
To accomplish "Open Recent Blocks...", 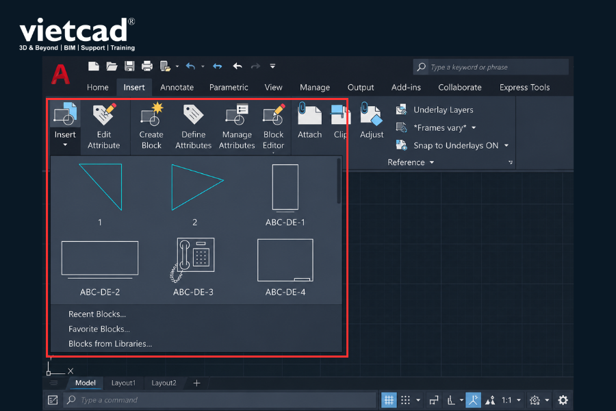I will (97, 314).
